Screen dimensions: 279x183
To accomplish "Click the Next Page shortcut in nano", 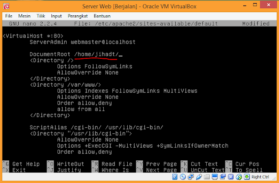I will click(157, 170).
